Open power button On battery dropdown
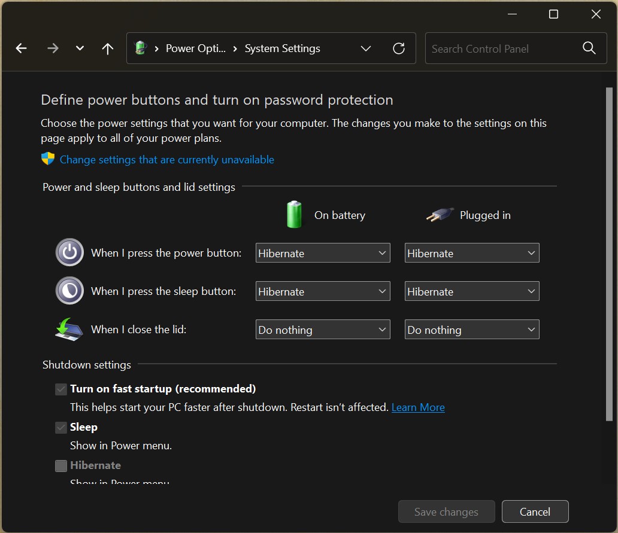Screen dimensions: 618x533 click(x=323, y=253)
